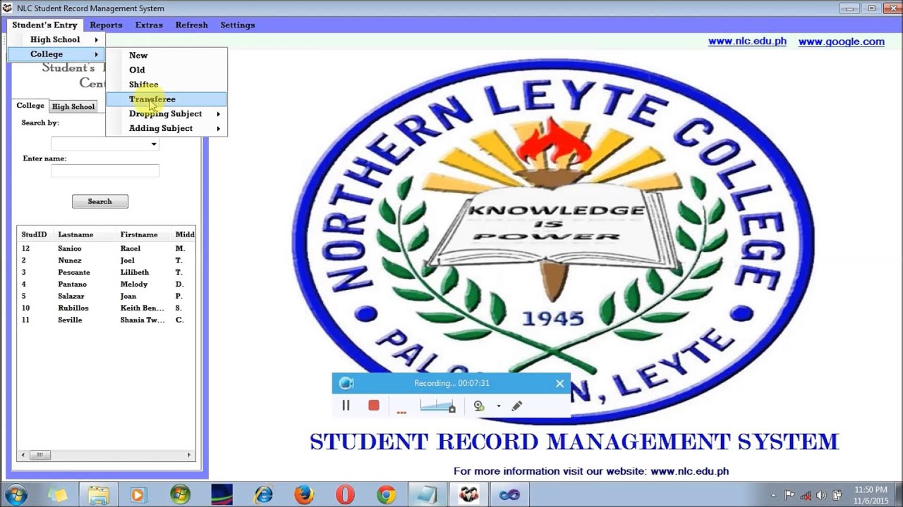
Task: Open Windows Explorer from taskbar
Action: 98,495
